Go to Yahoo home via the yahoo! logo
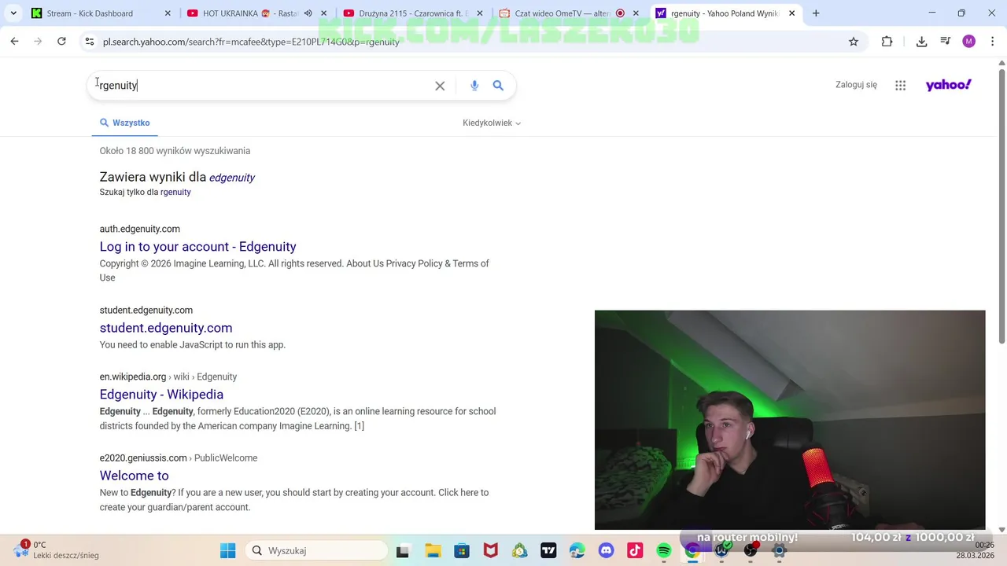Screen dimensions: 1007x566 coord(949,85)
